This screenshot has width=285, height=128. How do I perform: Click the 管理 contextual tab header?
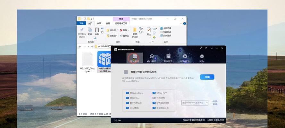point(121,19)
